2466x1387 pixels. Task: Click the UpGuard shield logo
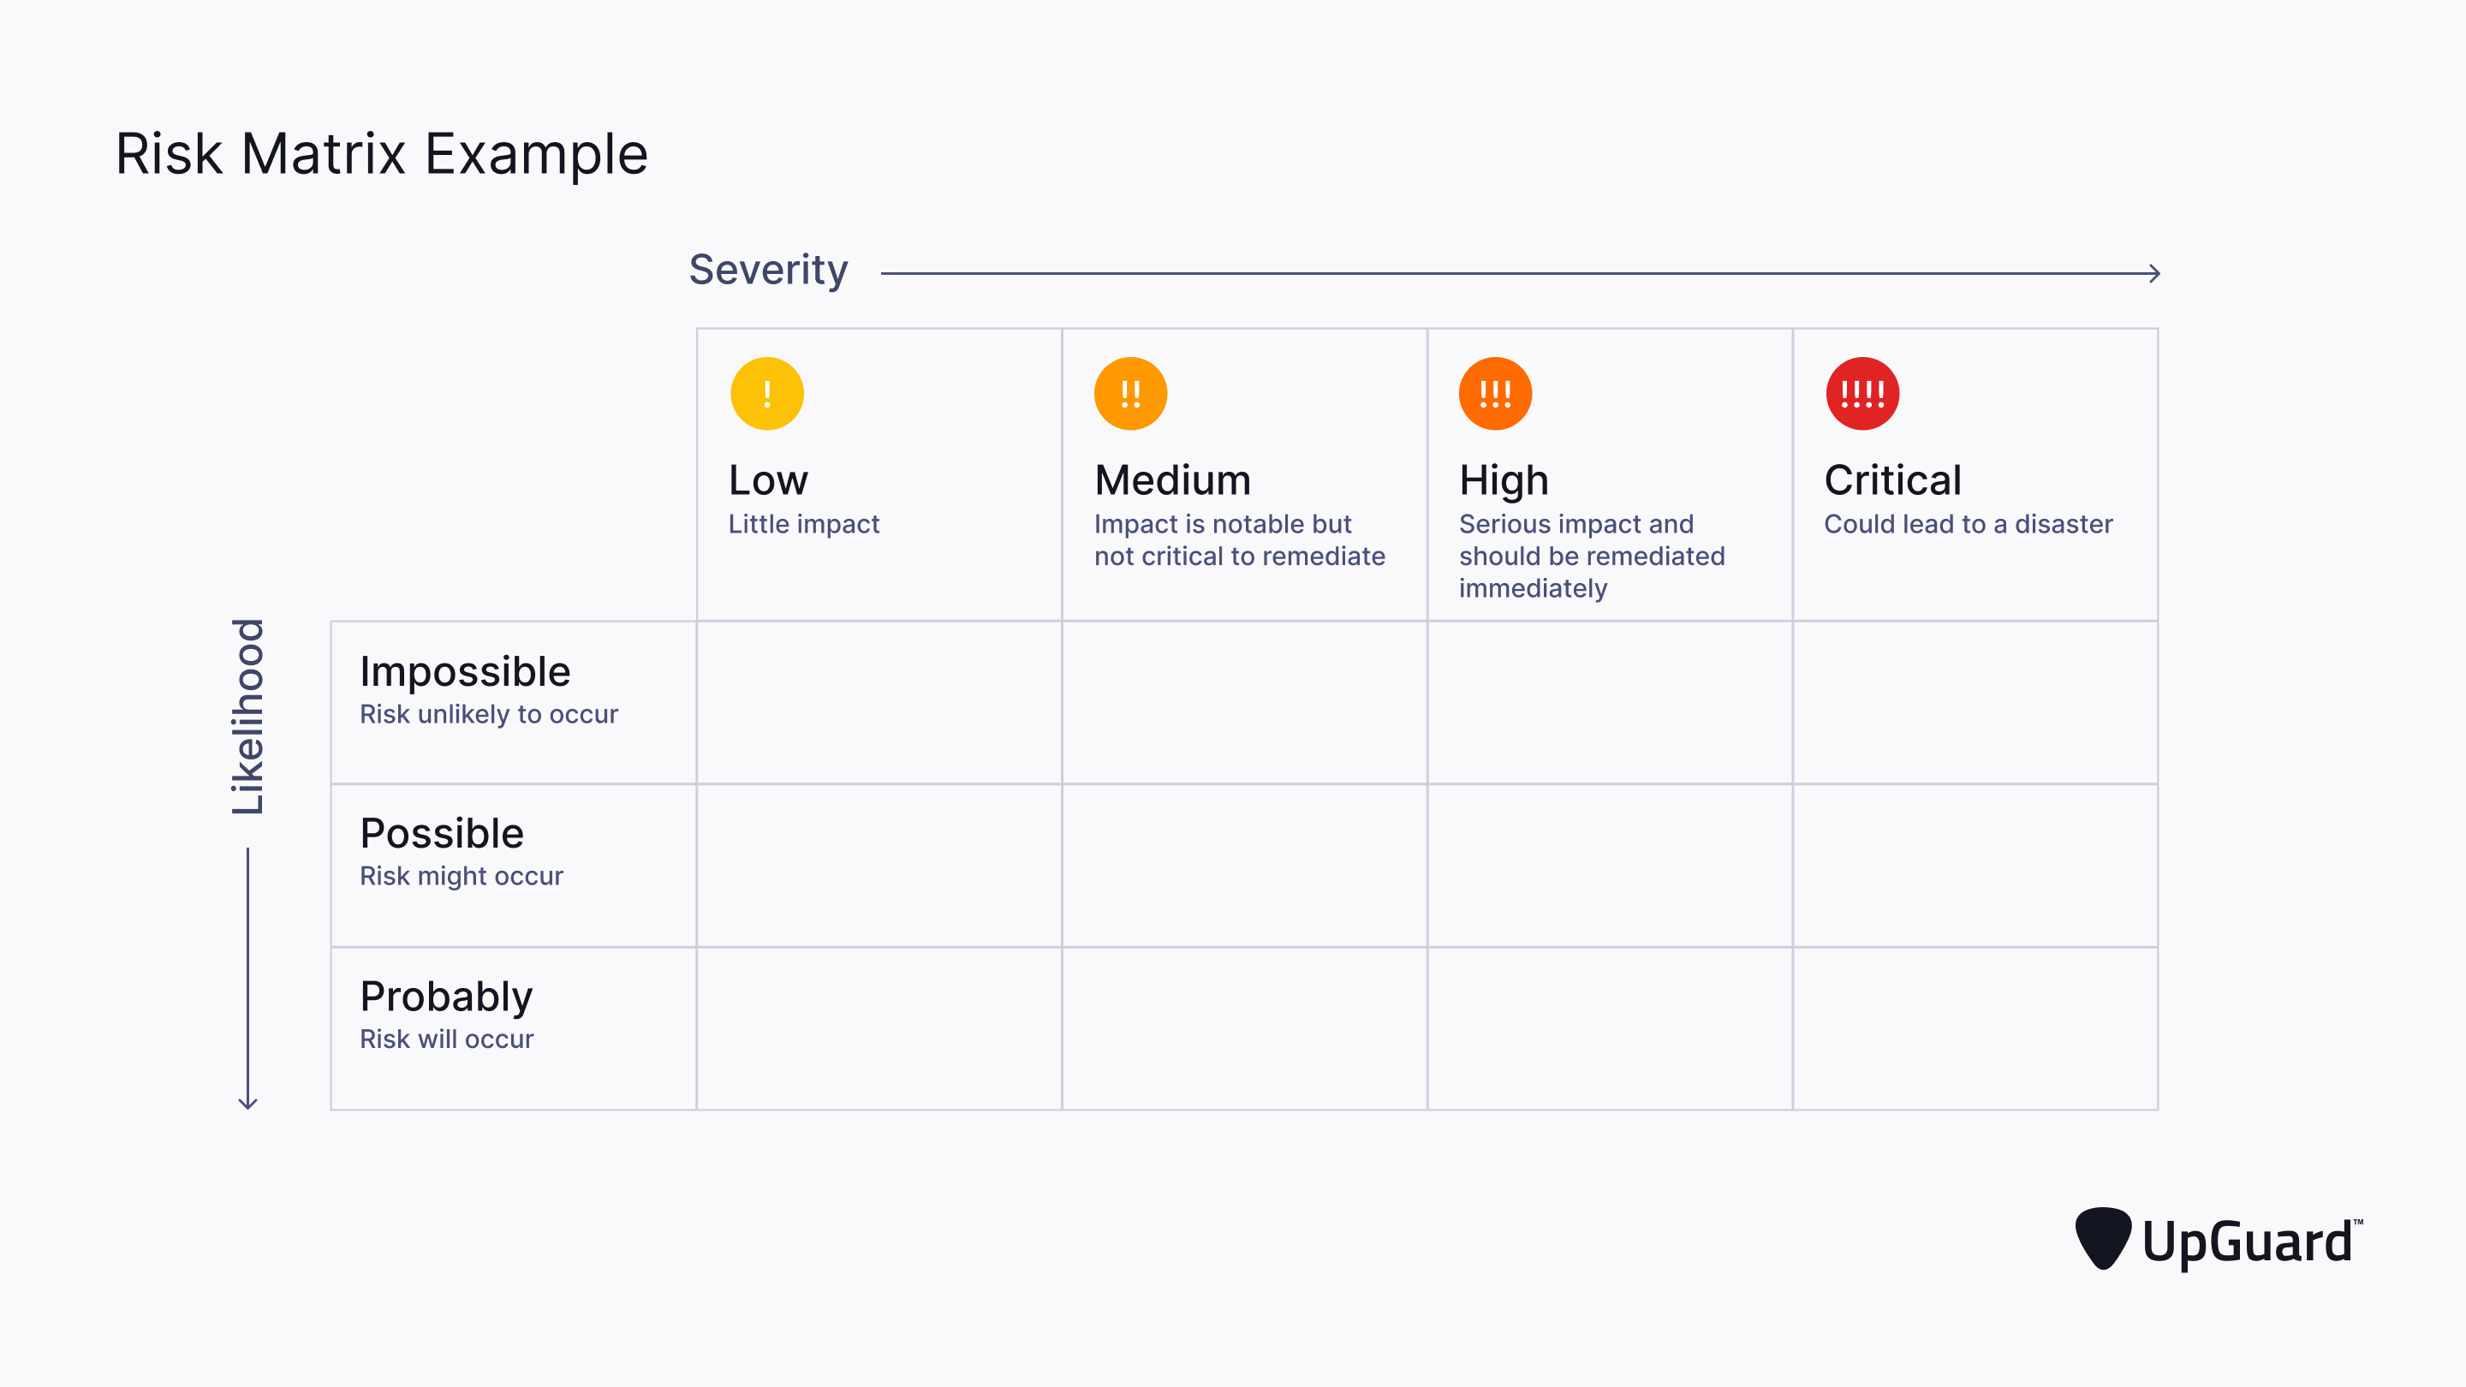tap(2102, 1239)
